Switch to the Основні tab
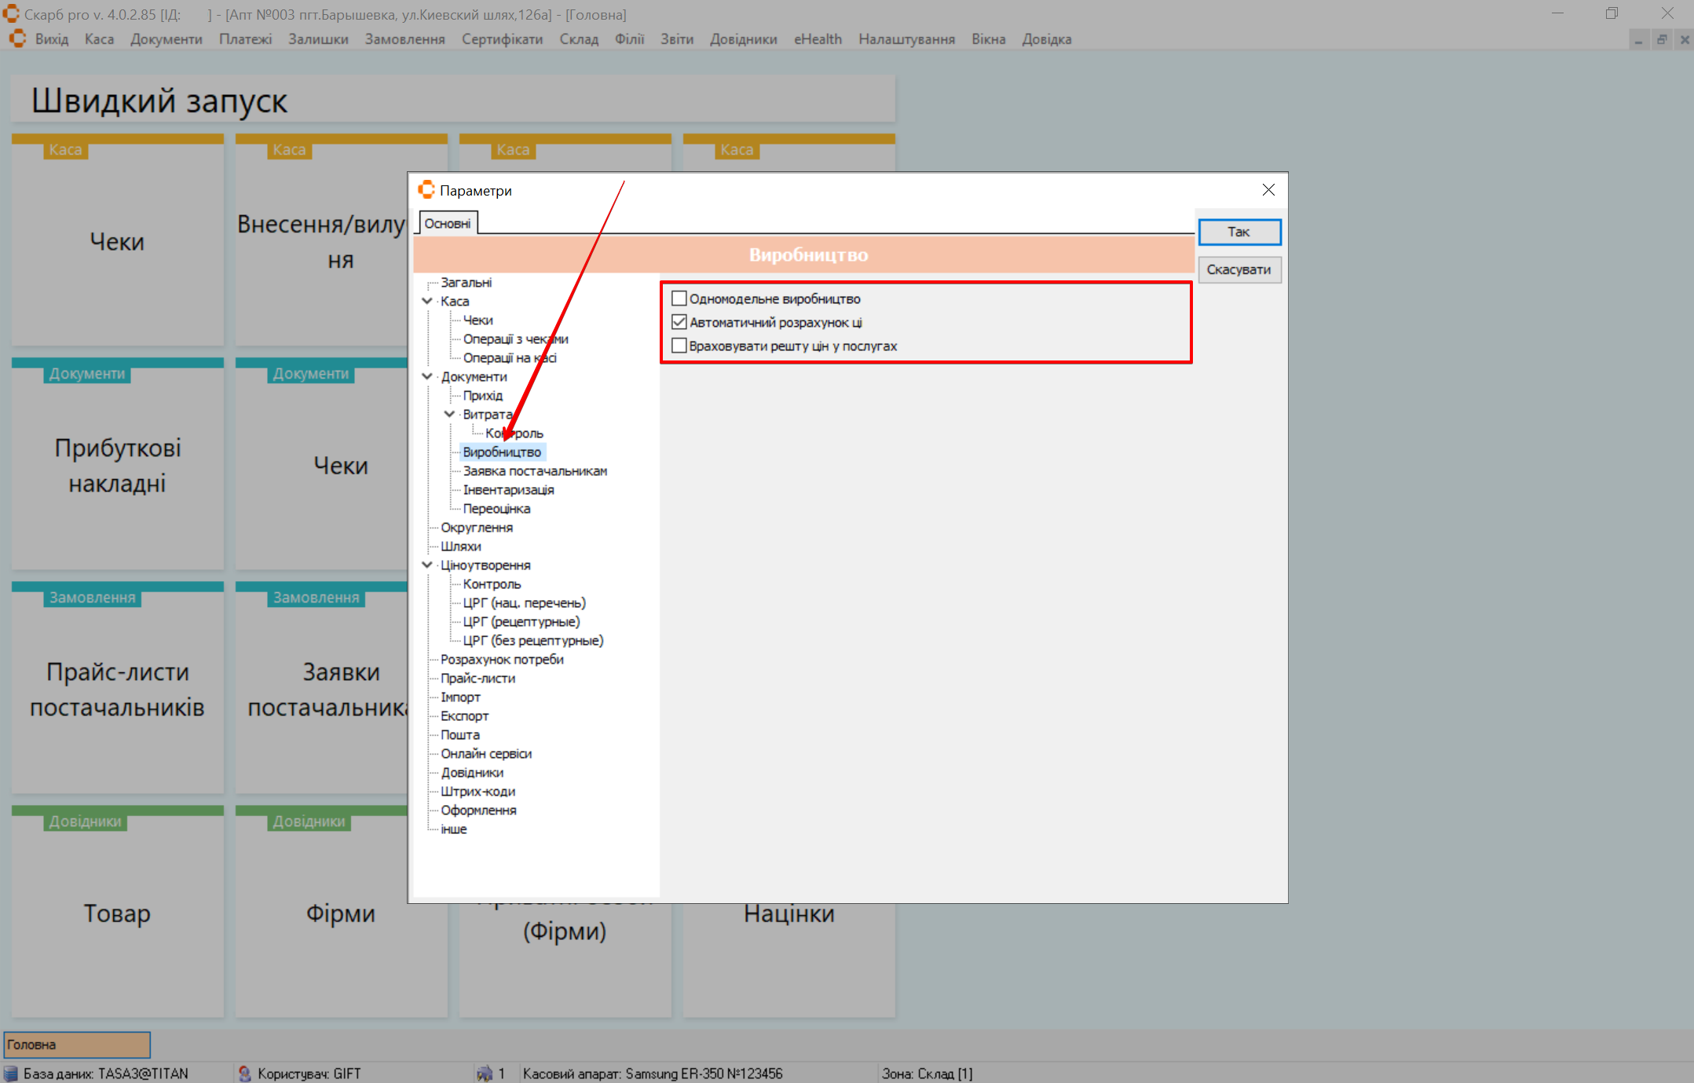1694x1083 pixels. tap(447, 223)
